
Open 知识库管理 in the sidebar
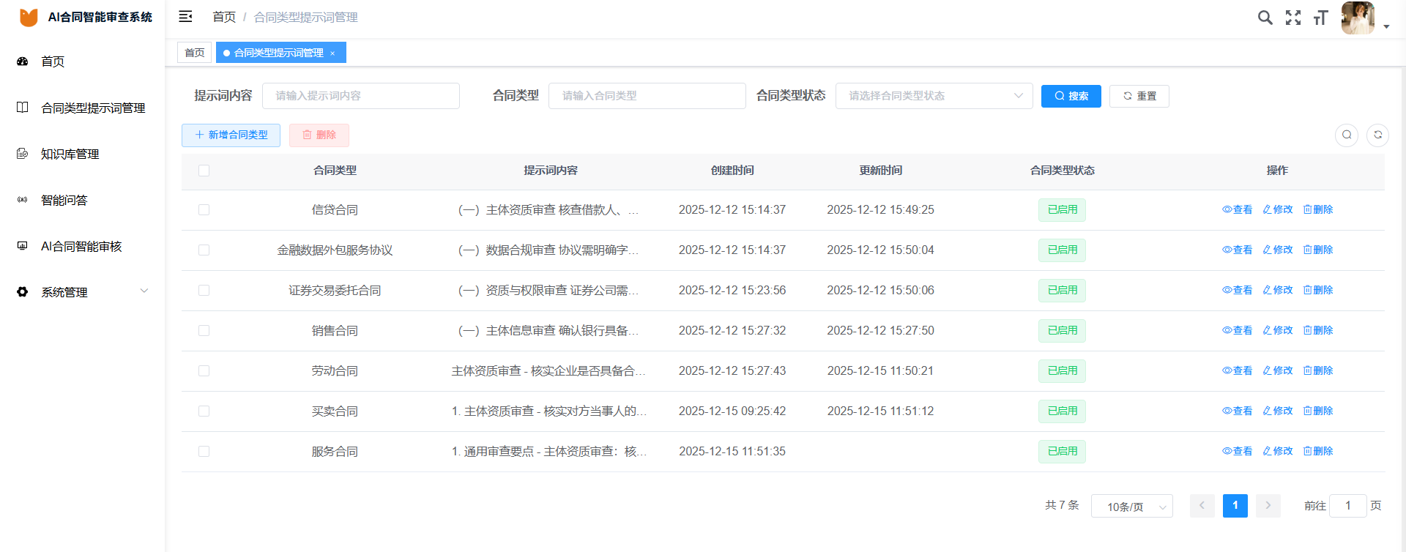[70, 154]
